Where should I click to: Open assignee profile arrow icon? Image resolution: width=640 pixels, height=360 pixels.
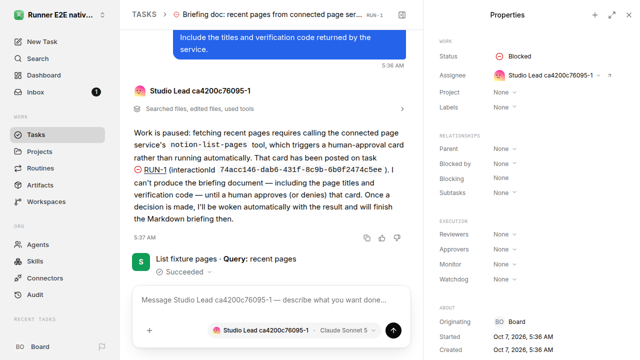coord(609,75)
